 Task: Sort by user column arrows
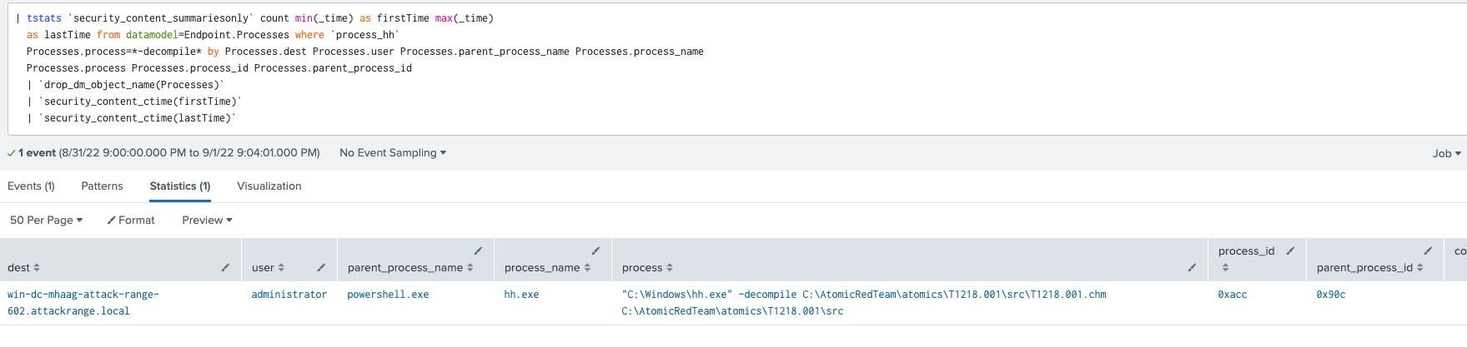click(281, 268)
